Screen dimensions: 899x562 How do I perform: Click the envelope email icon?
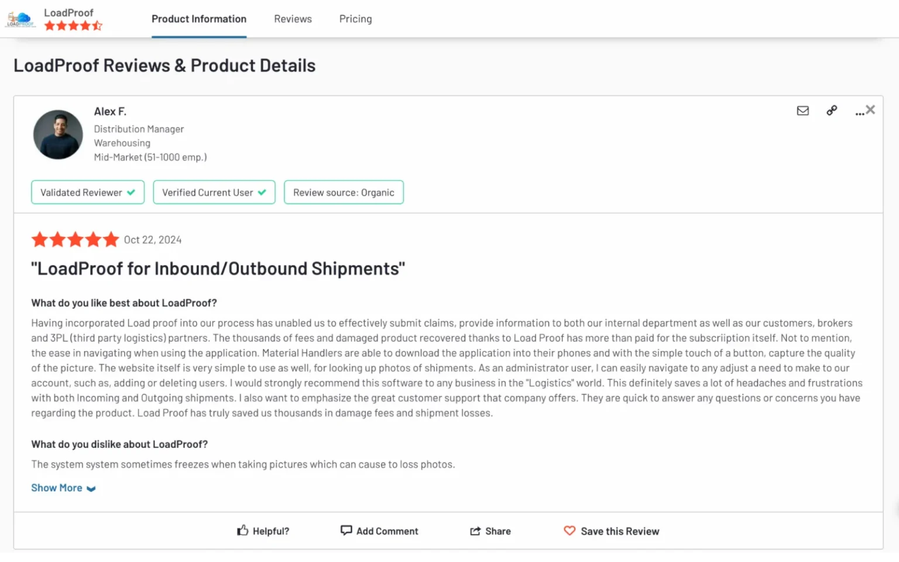[802, 111]
